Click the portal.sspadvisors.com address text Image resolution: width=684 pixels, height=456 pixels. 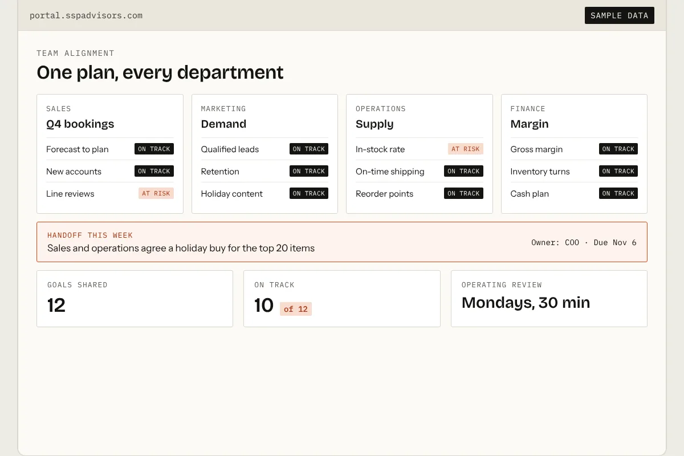click(x=86, y=15)
